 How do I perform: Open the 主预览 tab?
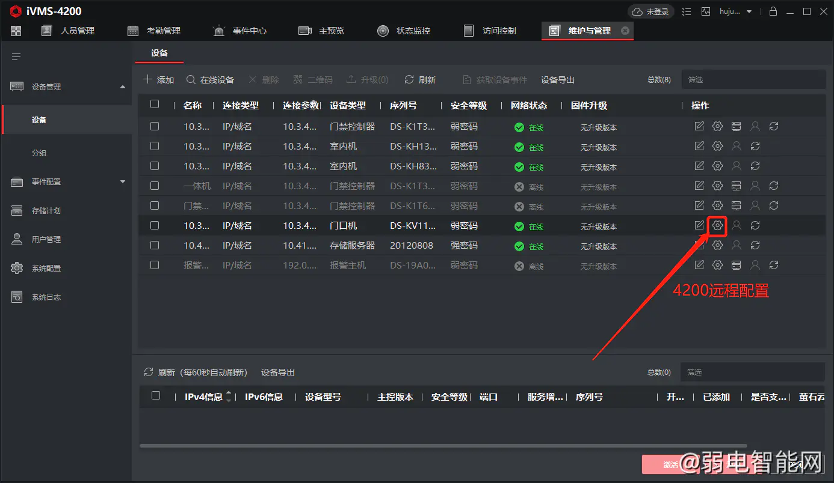[322, 31]
